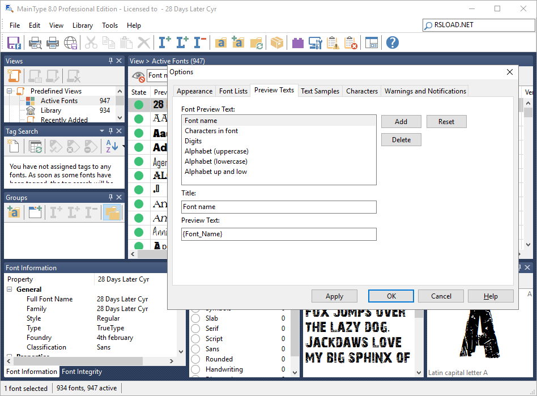Collapse the Predefined Views tree node

pyautogui.click(x=10, y=91)
